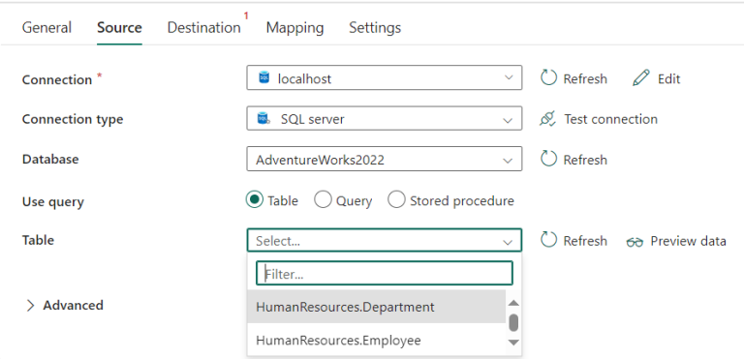Click Refresh text beside the Table field
The height and width of the screenshot is (359, 744).
click(x=585, y=241)
